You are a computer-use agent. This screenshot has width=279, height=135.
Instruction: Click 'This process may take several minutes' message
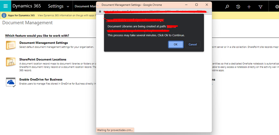146,35
